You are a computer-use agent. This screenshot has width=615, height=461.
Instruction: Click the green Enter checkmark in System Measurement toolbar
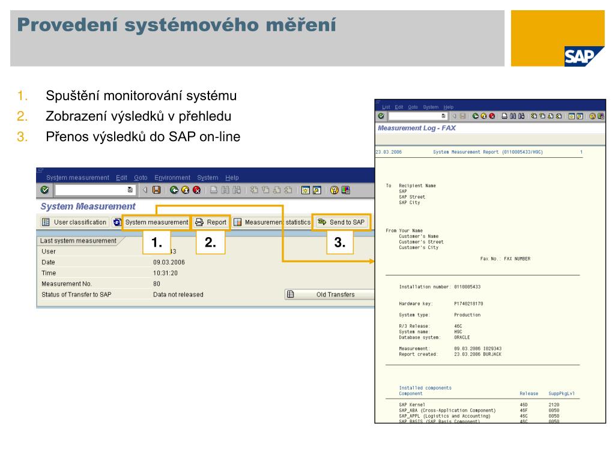click(x=44, y=190)
